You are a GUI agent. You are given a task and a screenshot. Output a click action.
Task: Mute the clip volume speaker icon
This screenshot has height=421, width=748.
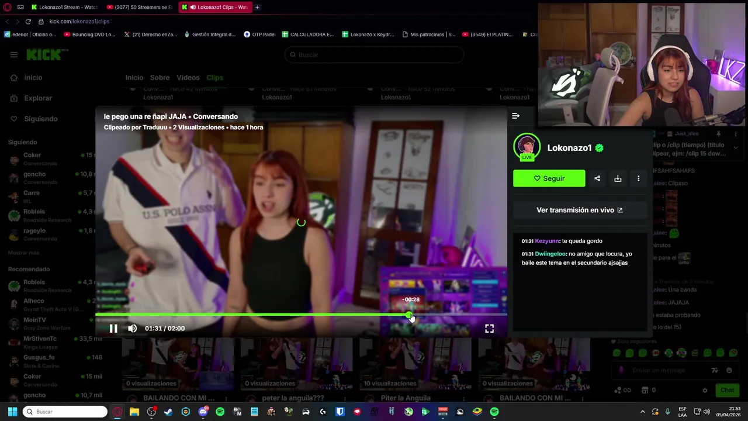point(133,329)
